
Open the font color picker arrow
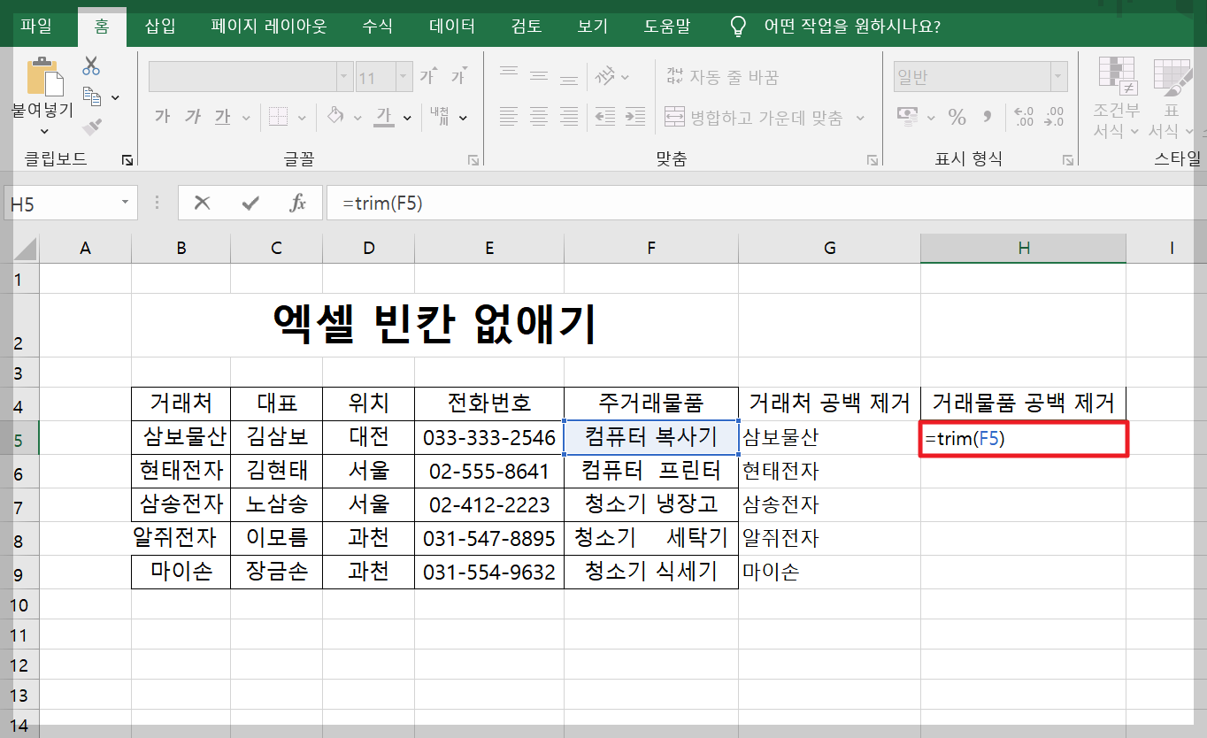pos(406,118)
